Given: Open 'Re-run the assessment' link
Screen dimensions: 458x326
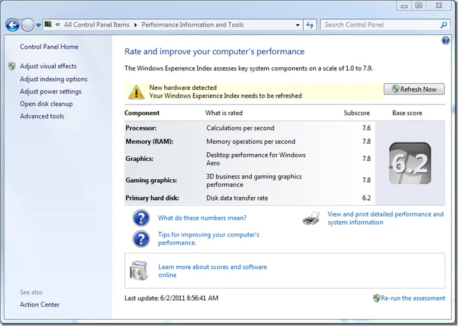Looking at the screenshot, I should tap(413, 298).
